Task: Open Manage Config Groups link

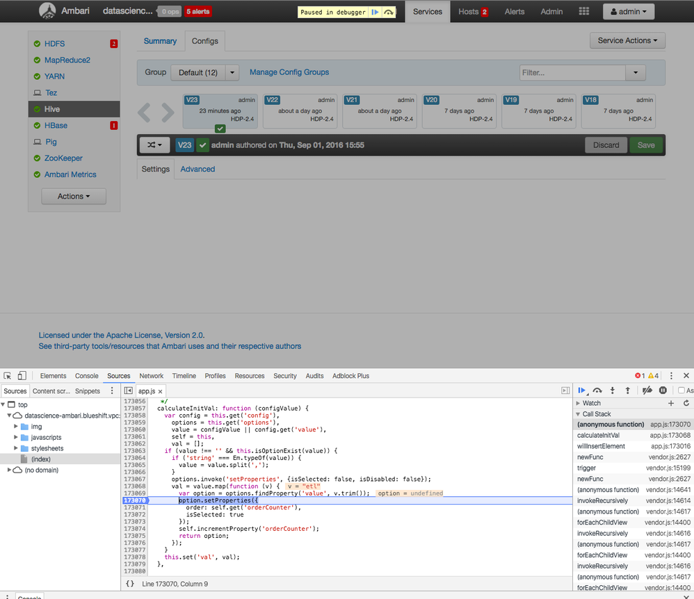Action: point(289,72)
